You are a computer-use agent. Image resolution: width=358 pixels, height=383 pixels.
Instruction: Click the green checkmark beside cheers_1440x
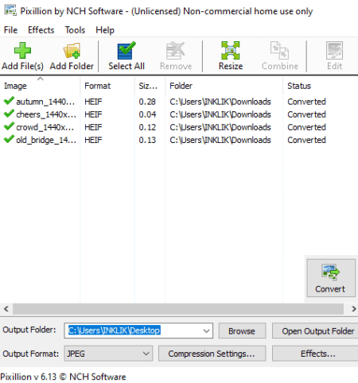pyautogui.click(x=9, y=114)
